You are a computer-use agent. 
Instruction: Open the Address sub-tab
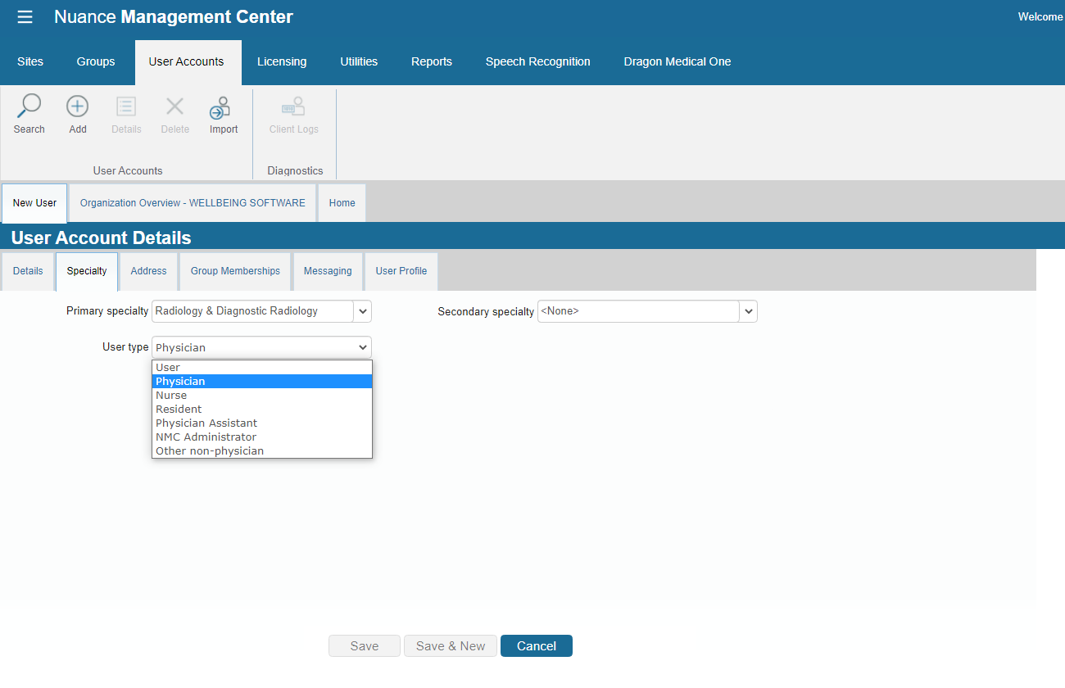coord(148,271)
